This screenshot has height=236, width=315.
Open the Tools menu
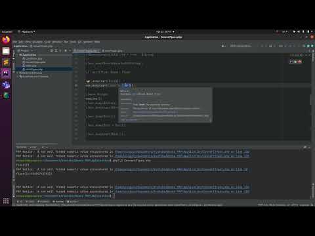(73, 42)
